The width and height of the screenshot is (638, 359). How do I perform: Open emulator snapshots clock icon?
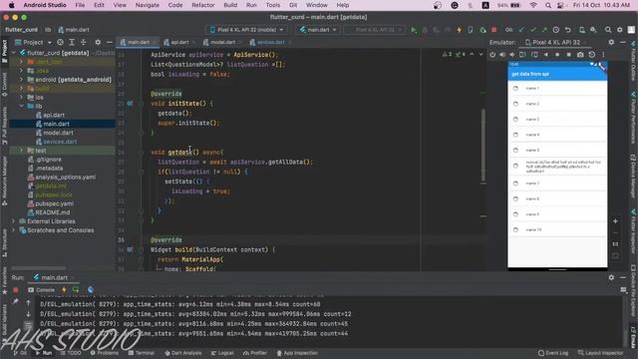click(592, 55)
